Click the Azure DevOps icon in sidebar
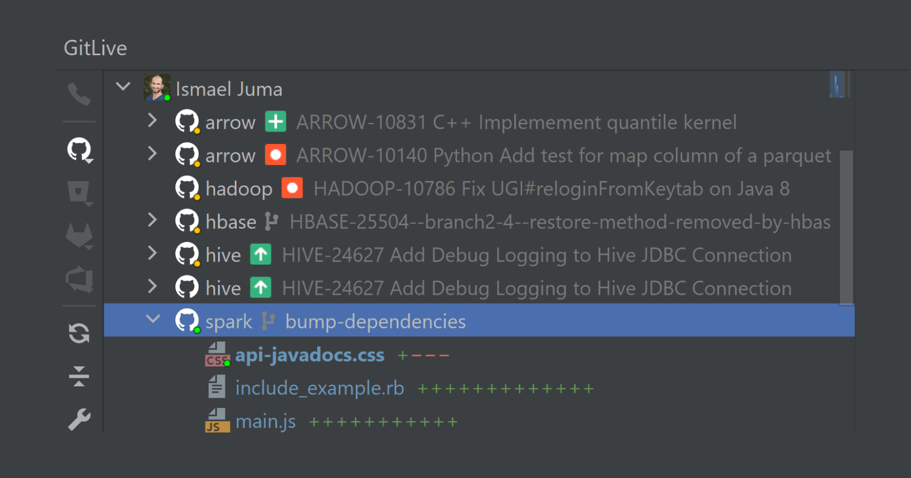 pyautogui.click(x=79, y=279)
